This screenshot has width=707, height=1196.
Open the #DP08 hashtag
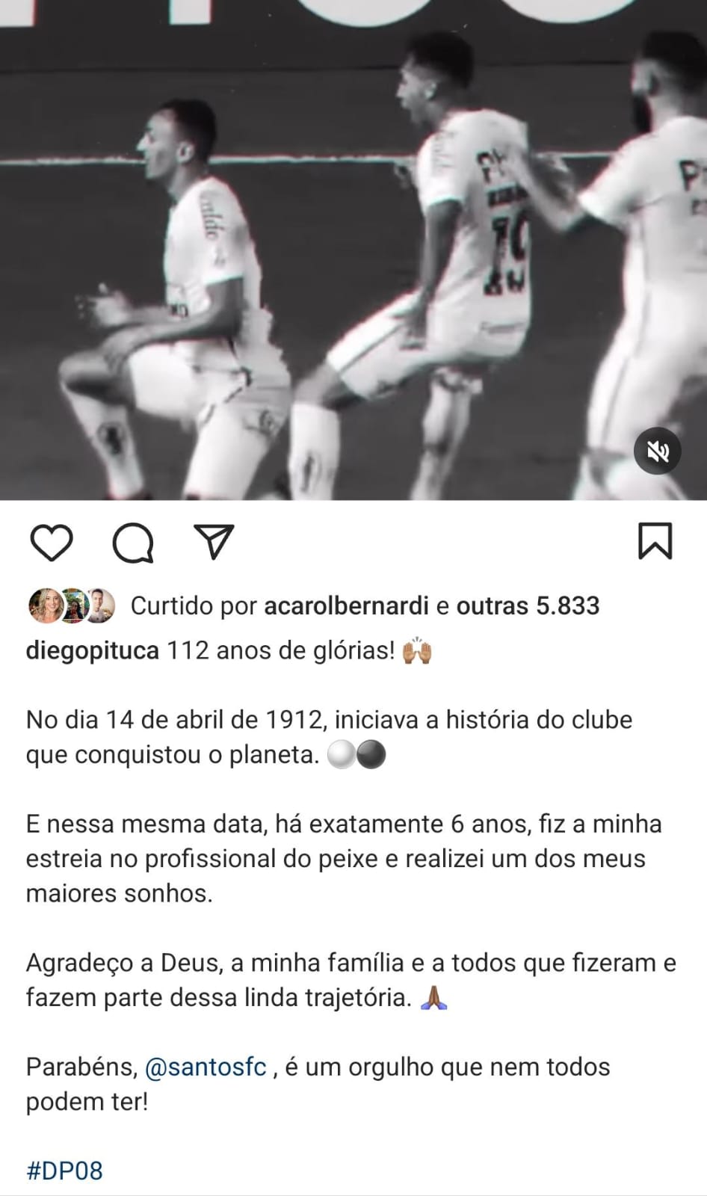click(x=64, y=1171)
